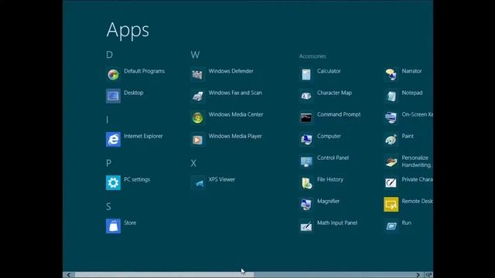Launch the Store shopping bag icon

(113, 226)
